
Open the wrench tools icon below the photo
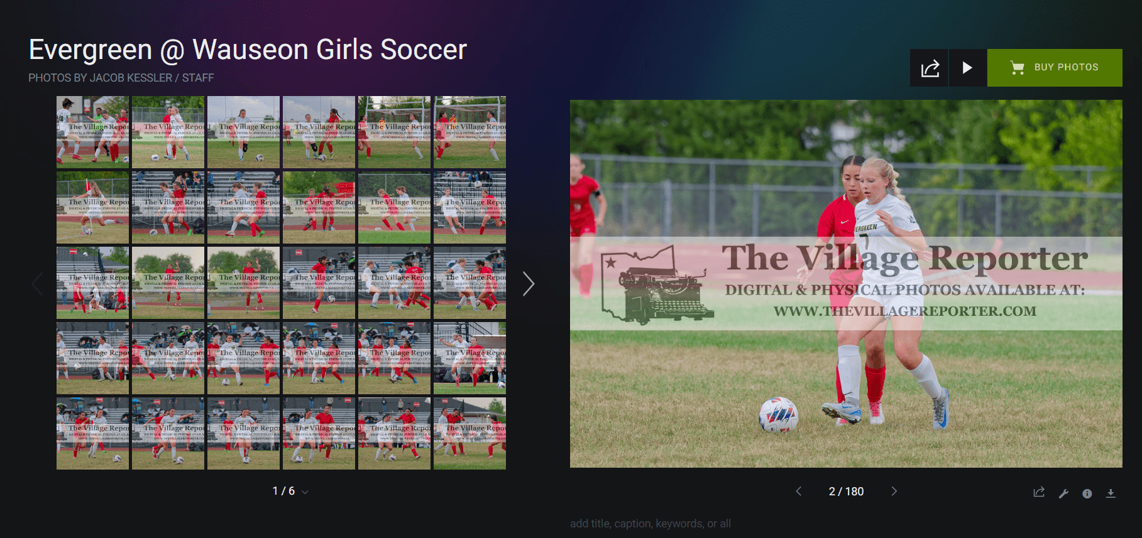click(x=1063, y=493)
